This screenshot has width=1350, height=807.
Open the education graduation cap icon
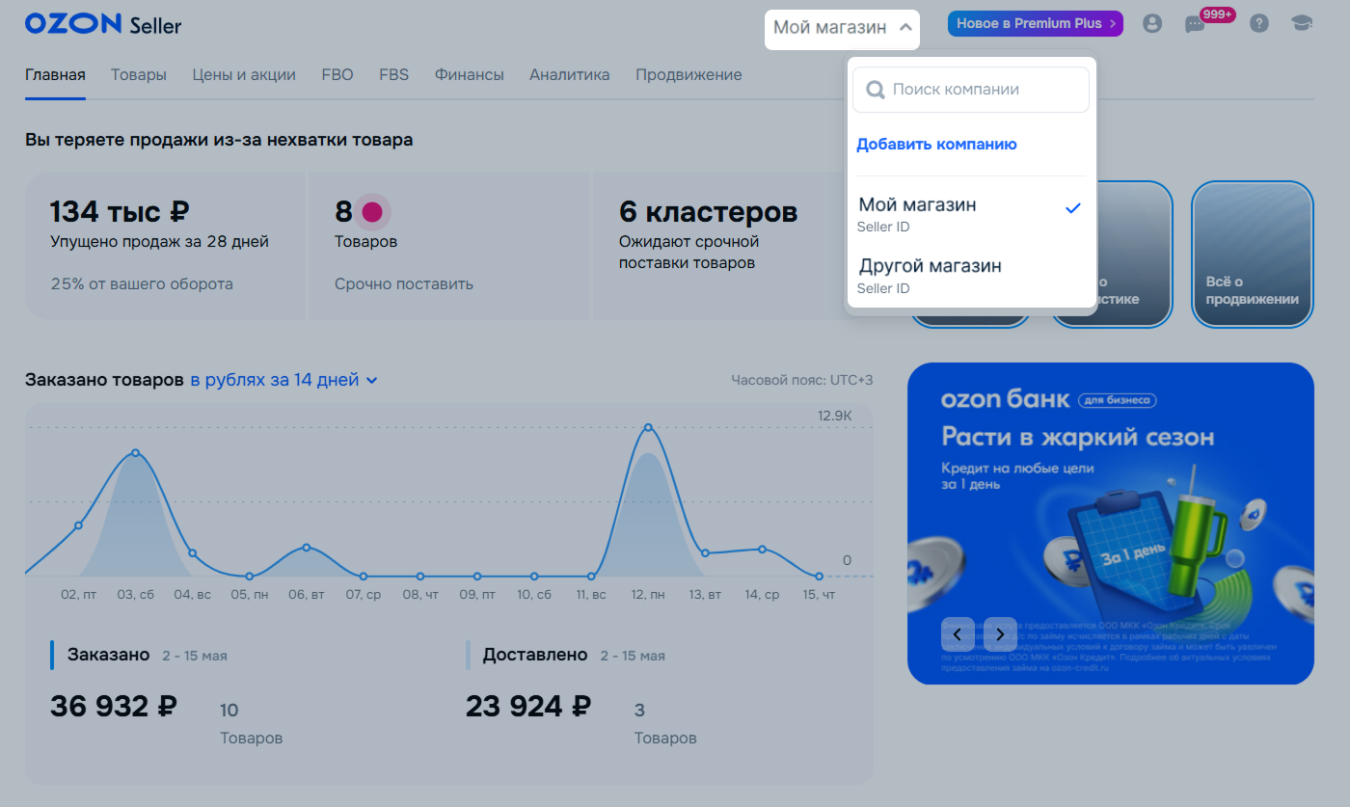[1302, 24]
